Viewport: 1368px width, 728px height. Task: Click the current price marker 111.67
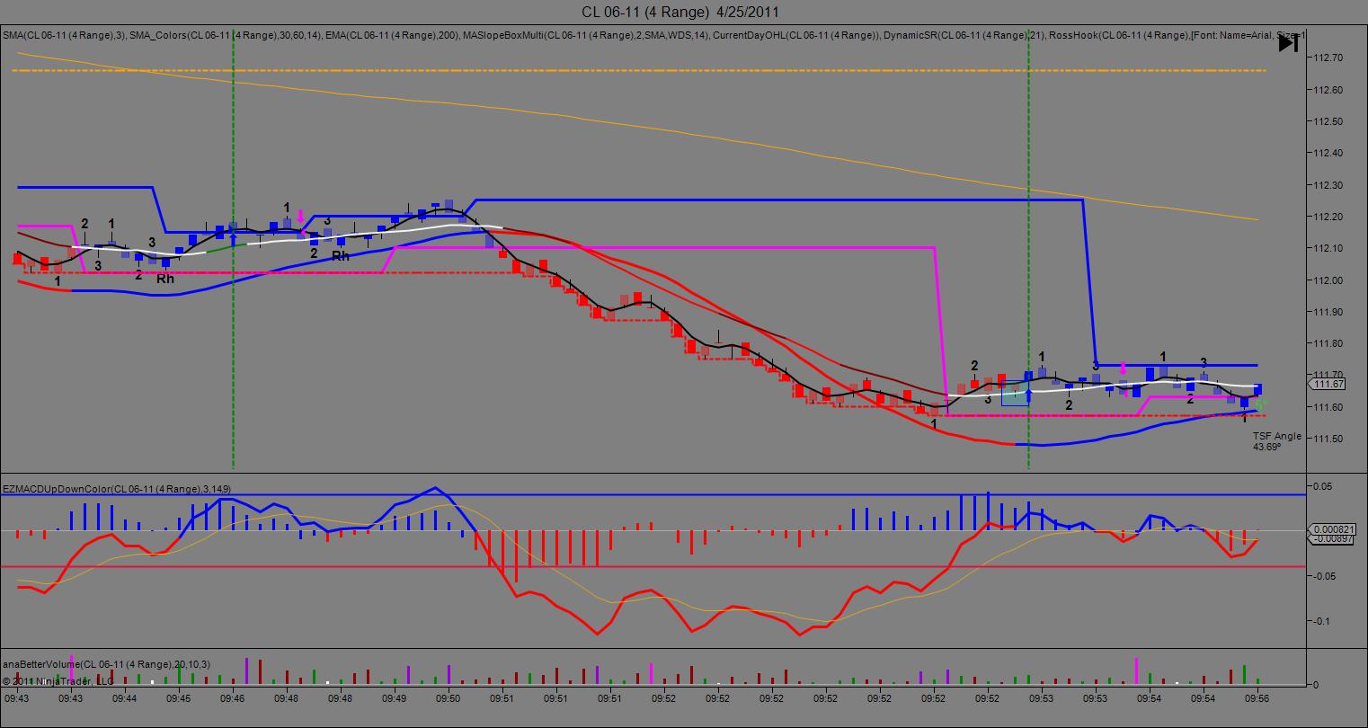(x=1328, y=385)
